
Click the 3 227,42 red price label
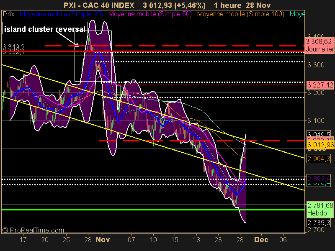(320, 85)
